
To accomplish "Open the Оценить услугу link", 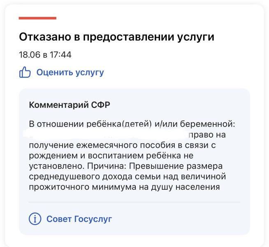I will pos(70,72).
